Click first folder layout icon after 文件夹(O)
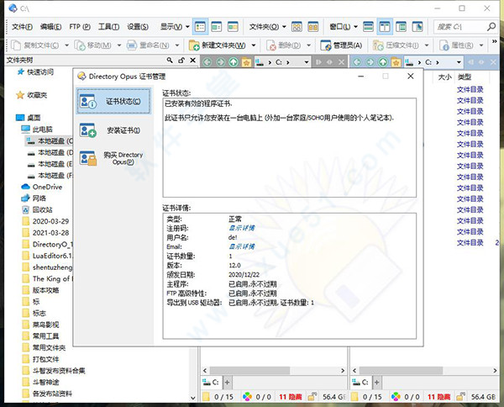 [x=297, y=27]
